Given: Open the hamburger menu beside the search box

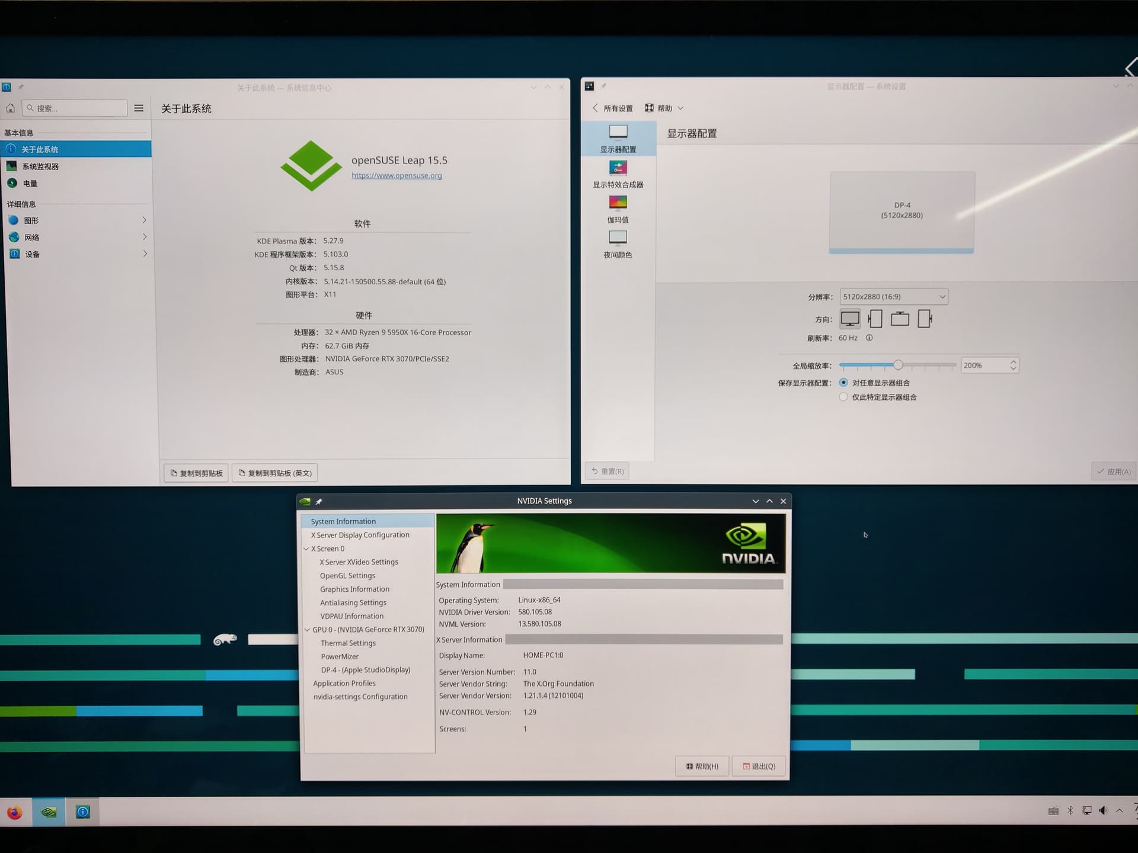Looking at the screenshot, I should [x=139, y=108].
